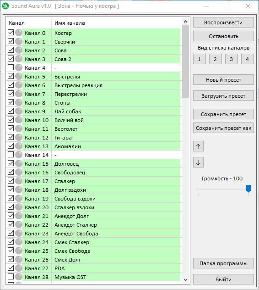
Task: Select the Гитара row in channel list
Action: (94, 138)
